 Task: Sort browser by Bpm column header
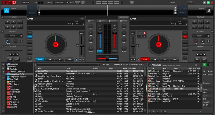pos(125,68)
